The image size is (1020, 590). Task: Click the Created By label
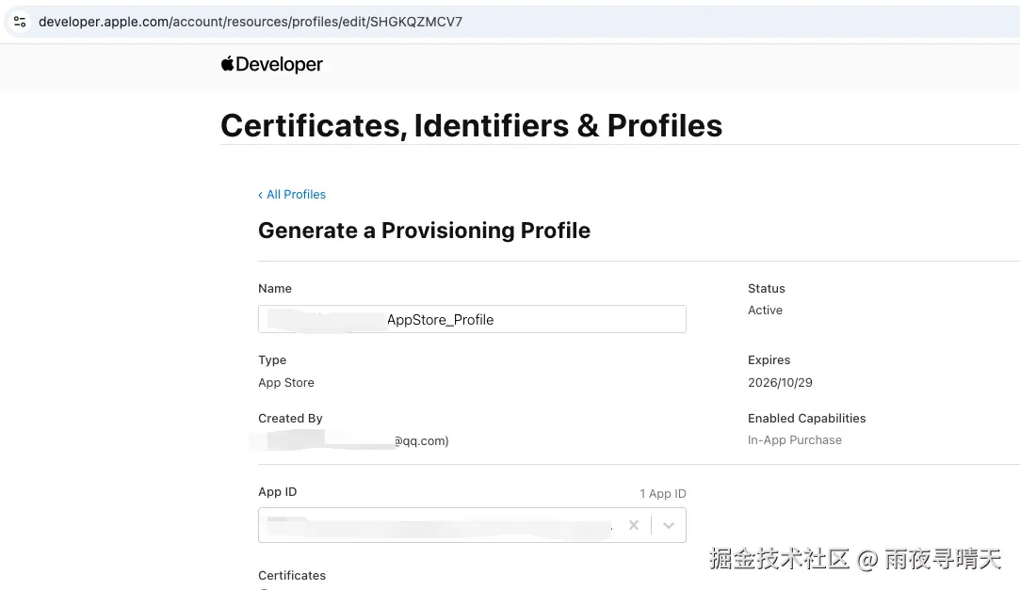click(290, 418)
